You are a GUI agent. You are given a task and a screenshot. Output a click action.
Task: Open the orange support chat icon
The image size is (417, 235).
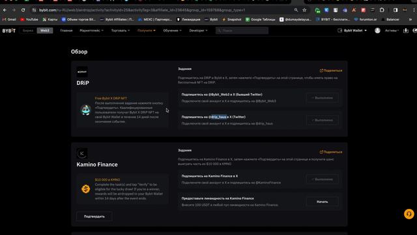click(409, 214)
